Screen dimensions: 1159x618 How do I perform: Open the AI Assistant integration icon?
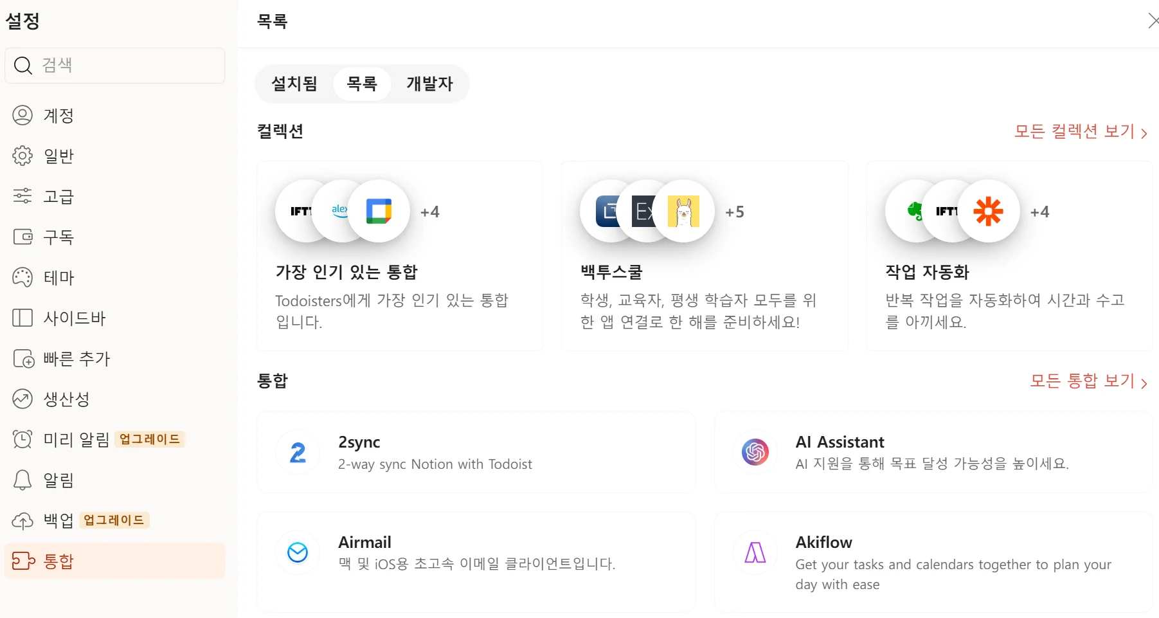[x=755, y=452]
